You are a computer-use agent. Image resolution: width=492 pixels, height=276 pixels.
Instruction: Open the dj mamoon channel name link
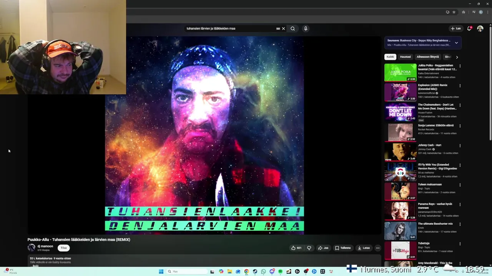(45, 246)
